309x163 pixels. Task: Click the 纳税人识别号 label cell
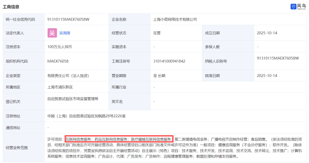pos(228,61)
